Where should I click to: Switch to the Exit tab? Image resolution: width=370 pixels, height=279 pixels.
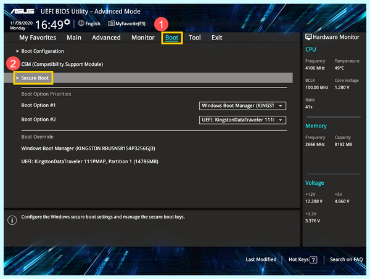pos(217,38)
